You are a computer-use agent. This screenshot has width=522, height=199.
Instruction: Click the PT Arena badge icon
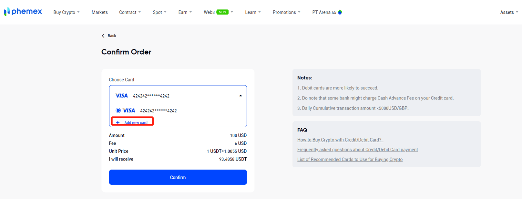tap(340, 12)
